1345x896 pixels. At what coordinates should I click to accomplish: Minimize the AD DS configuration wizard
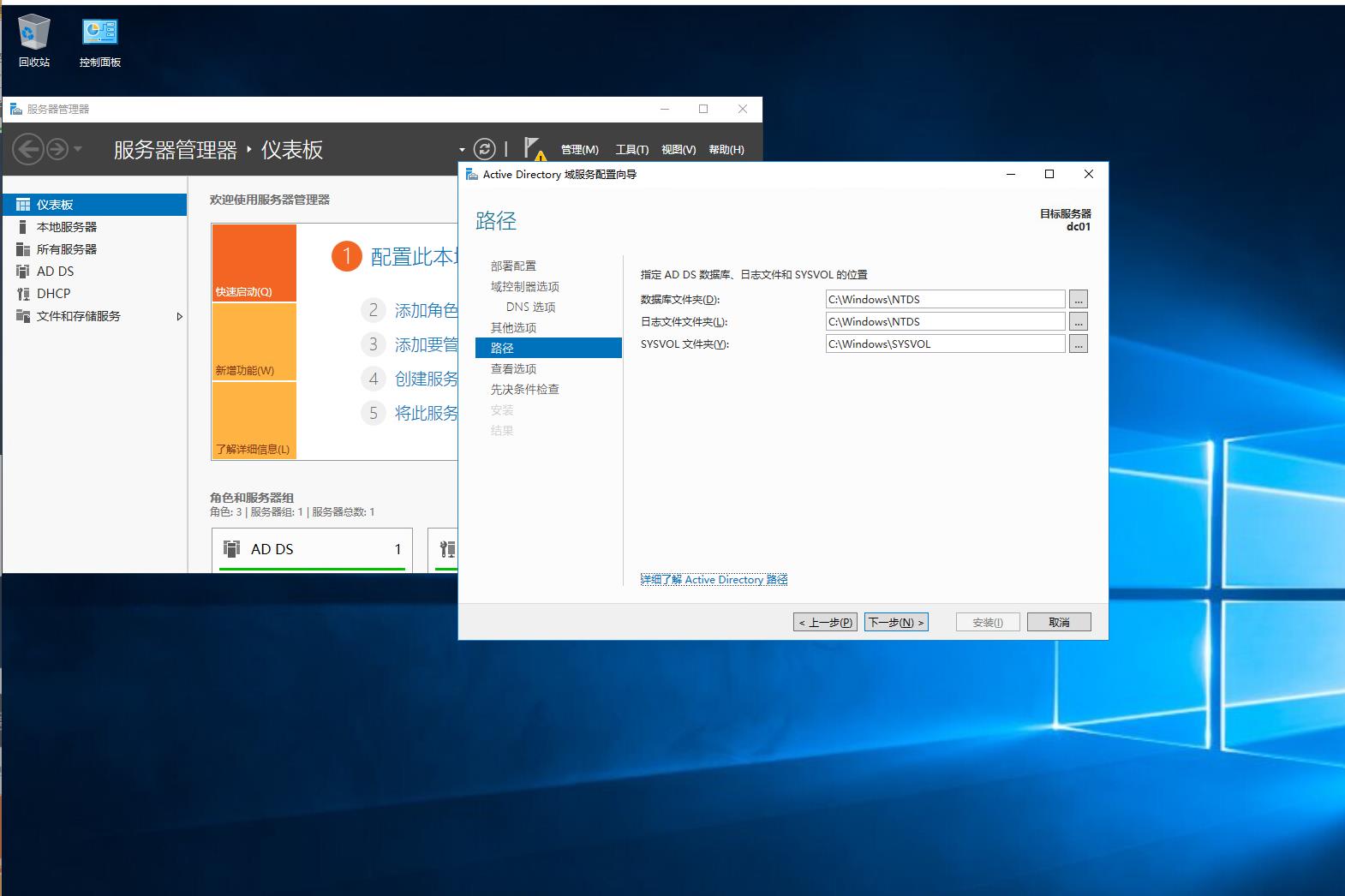tap(1011, 174)
